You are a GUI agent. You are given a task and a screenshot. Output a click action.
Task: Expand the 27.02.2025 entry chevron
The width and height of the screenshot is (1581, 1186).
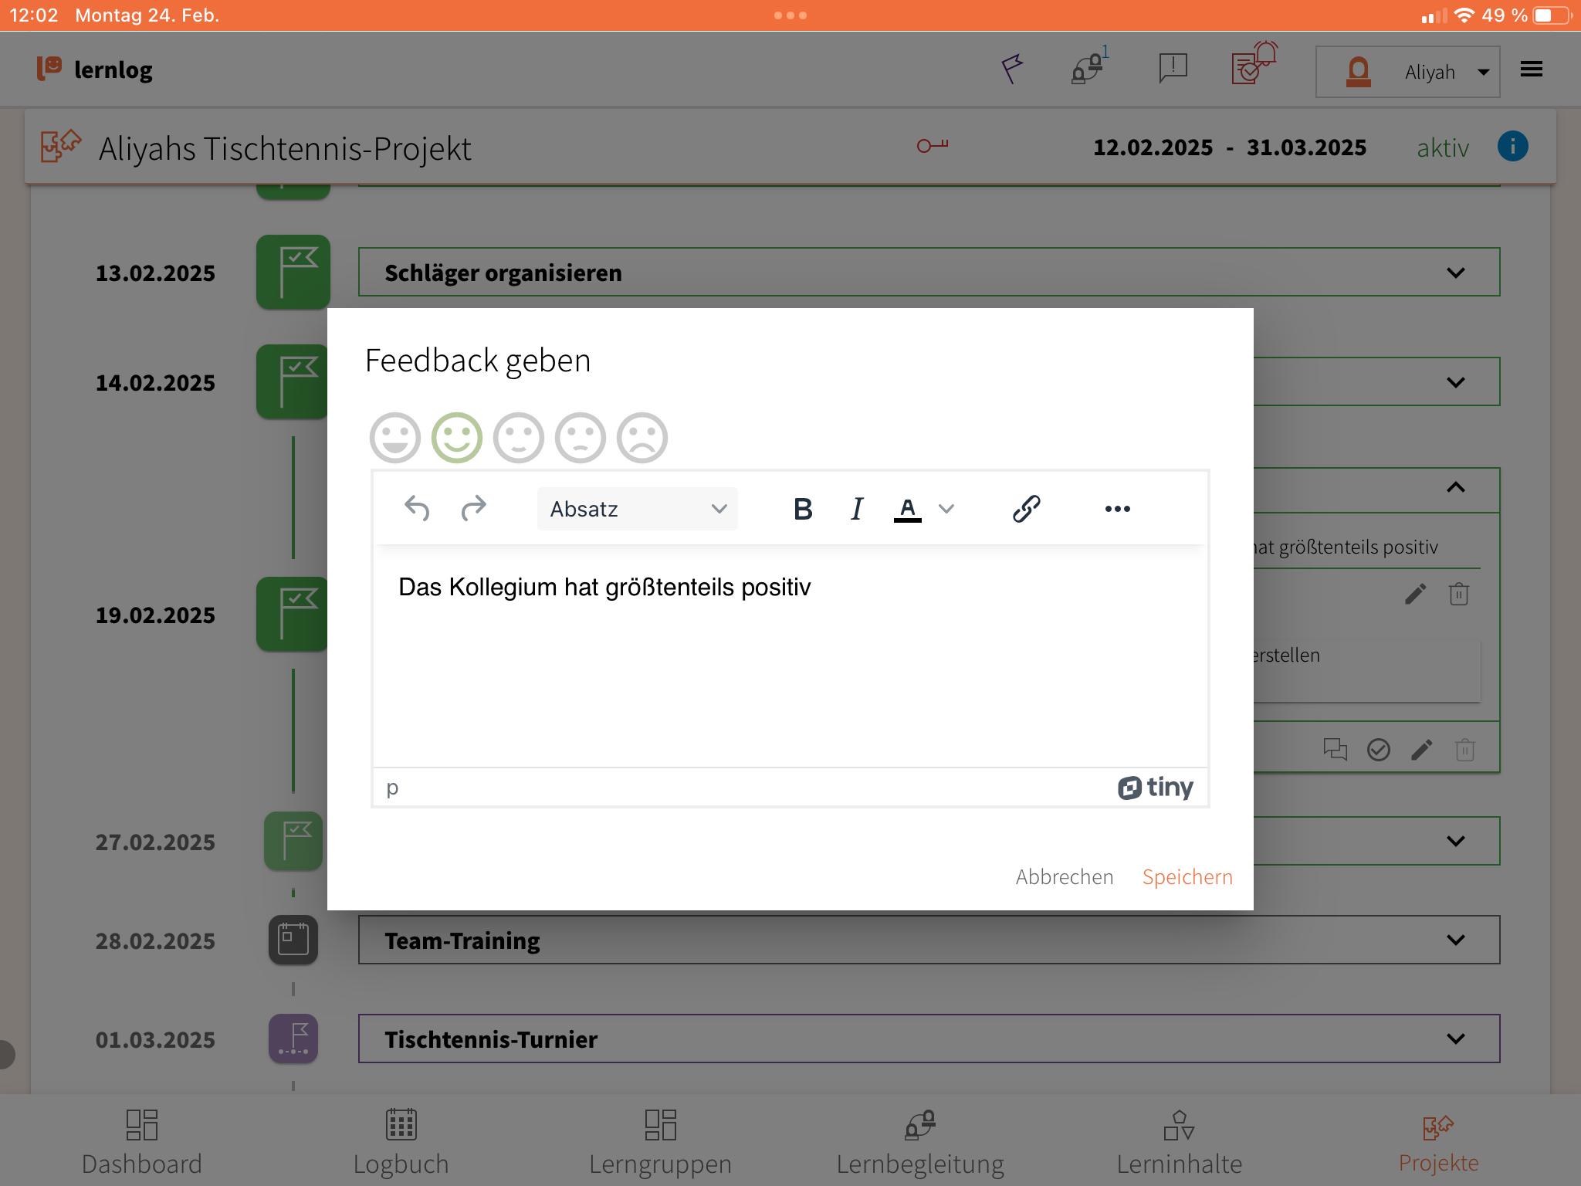pos(1456,841)
